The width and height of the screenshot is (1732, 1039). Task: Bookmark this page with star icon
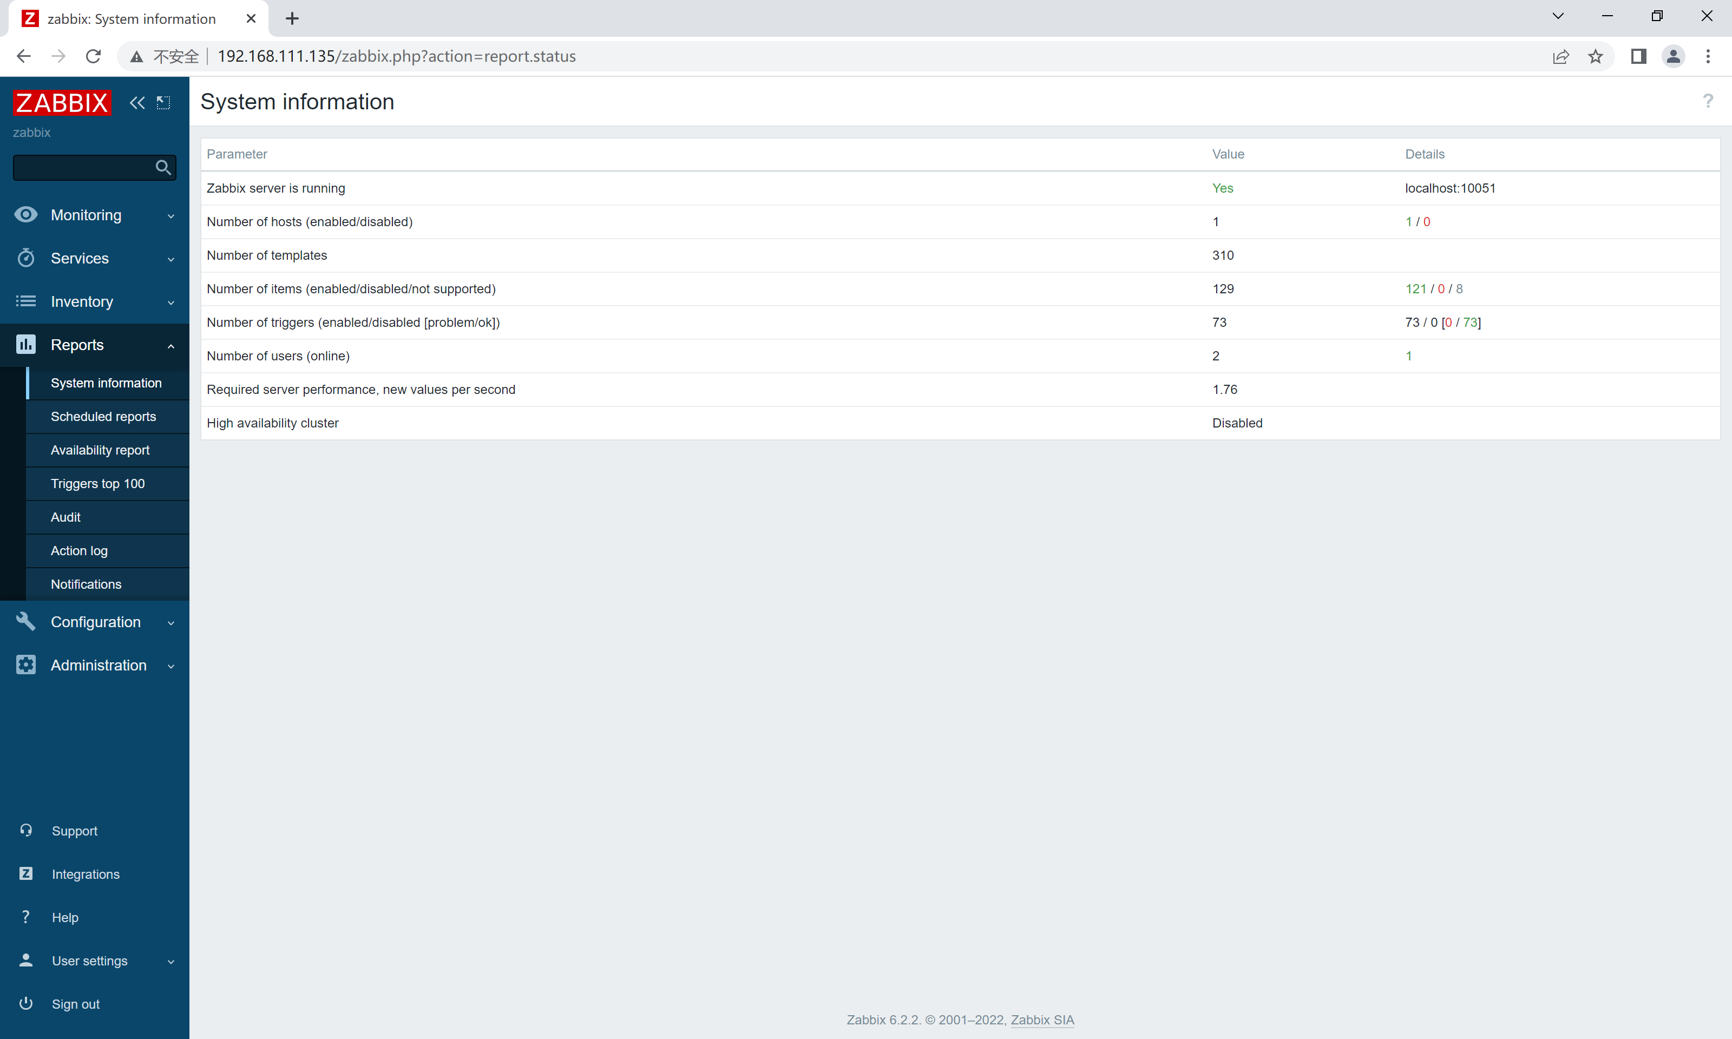[1596, 56]
